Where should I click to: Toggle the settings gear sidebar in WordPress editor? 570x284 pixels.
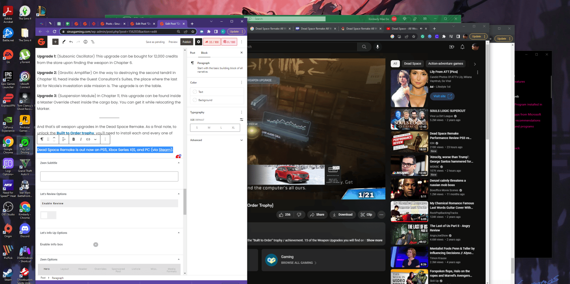click(x=199, y=42)
